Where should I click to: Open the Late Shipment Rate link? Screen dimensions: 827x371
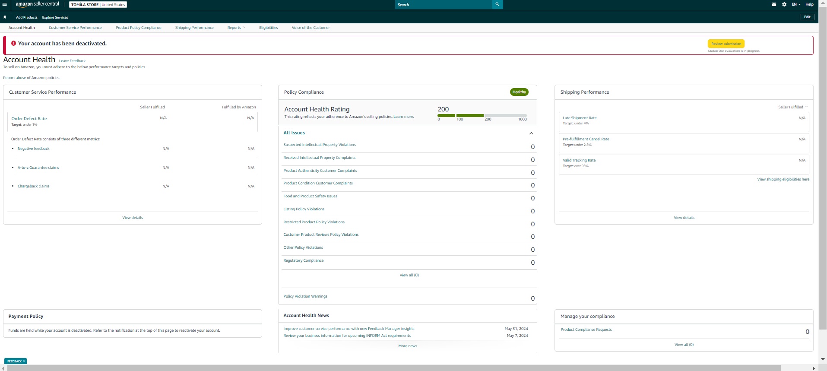(x=580, y=118)
